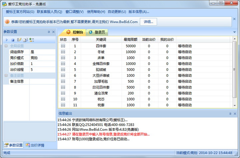Click date time in status bar
Image resolution: width=240 pixels, height=158 pixels.
[x=216, y=153]
